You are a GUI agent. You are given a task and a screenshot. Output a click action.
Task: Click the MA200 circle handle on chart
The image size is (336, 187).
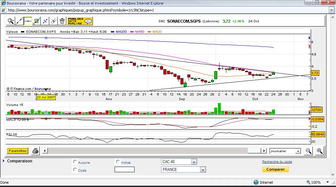46,38
